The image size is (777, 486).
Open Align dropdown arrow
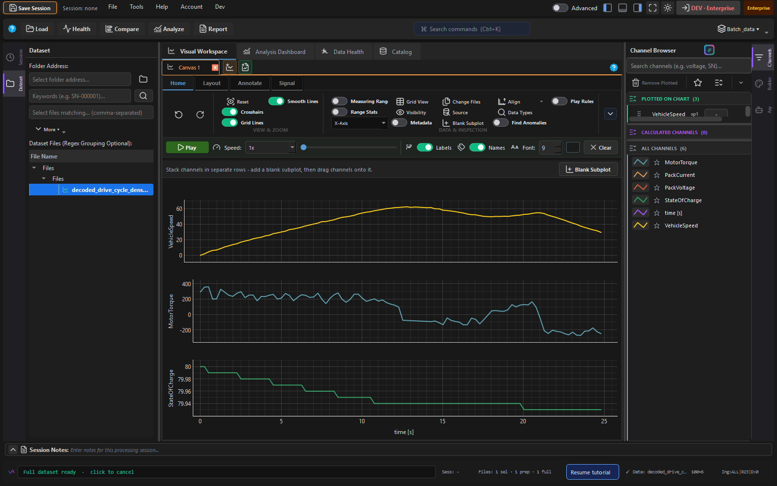pyautogui.click(x=541, y=102)
